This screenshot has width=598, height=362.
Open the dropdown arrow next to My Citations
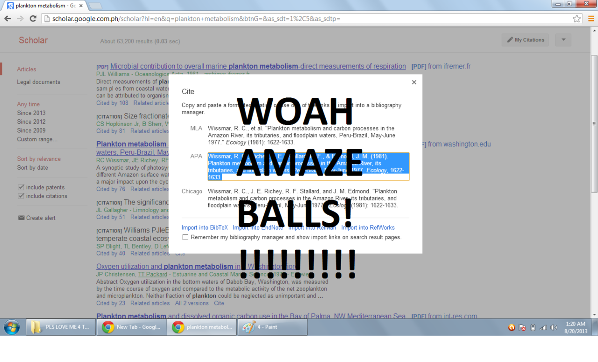coord(563,40)
